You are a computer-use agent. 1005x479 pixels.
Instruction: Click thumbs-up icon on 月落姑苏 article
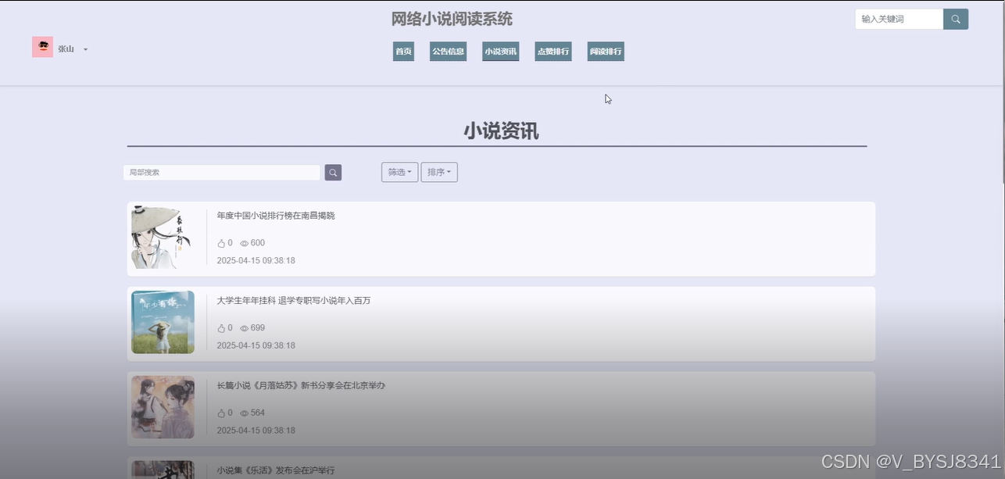point(221,413)
